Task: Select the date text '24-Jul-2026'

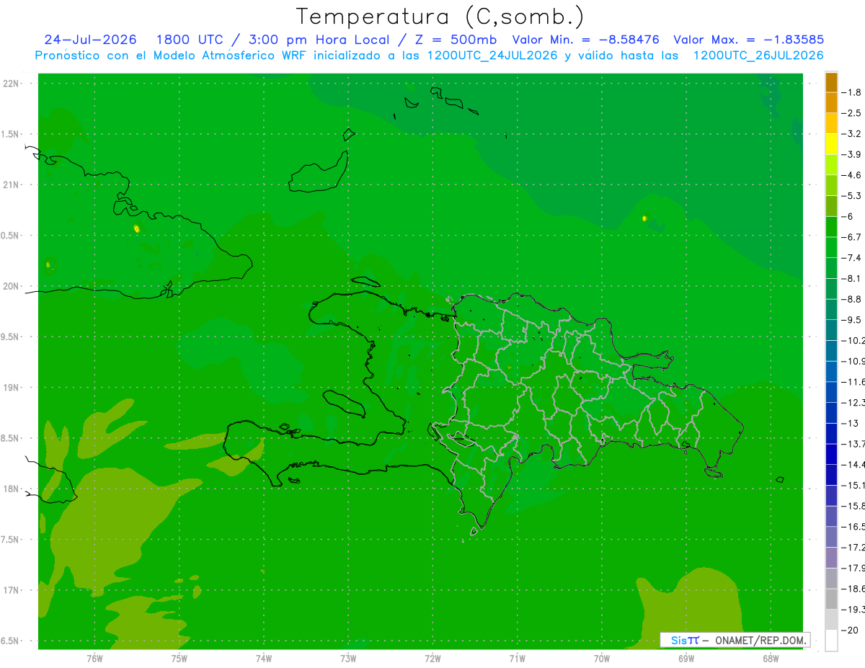Action: pos(92,40)
